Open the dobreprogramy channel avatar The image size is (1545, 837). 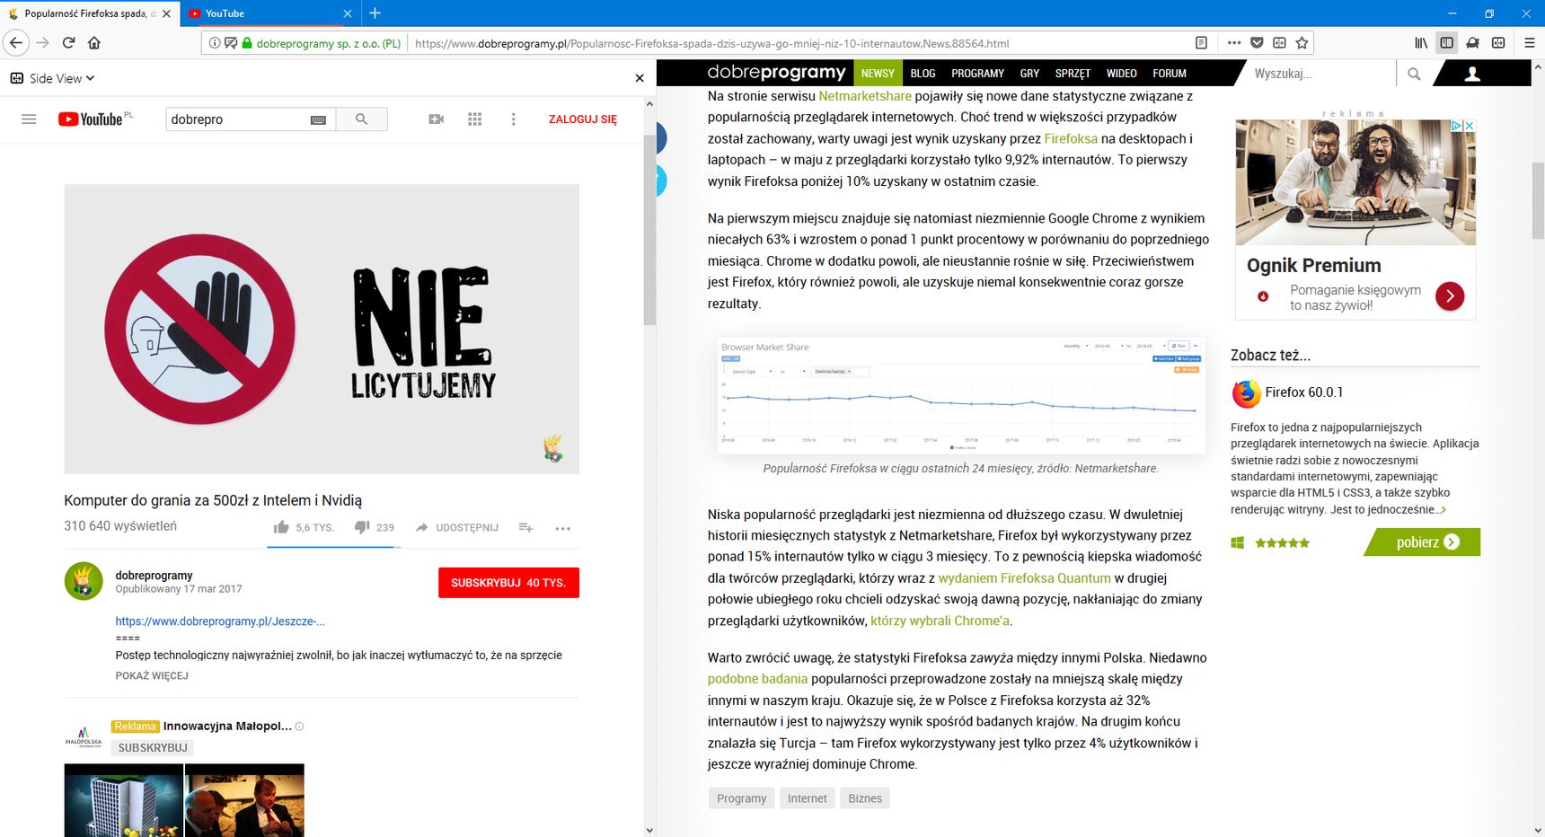tap(84, 581)
